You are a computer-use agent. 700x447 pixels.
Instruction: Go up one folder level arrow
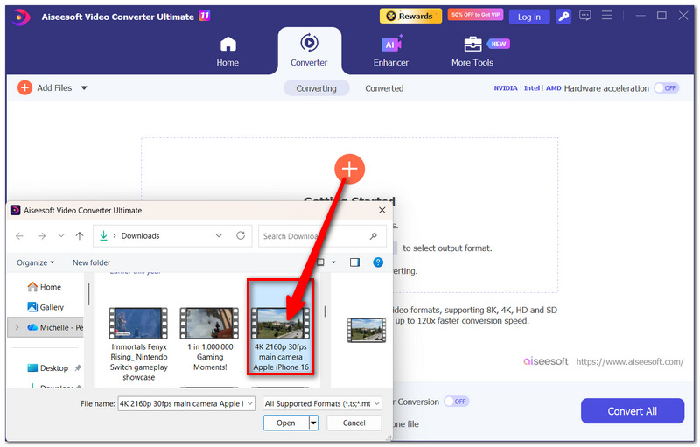click(x=80, y=235)
